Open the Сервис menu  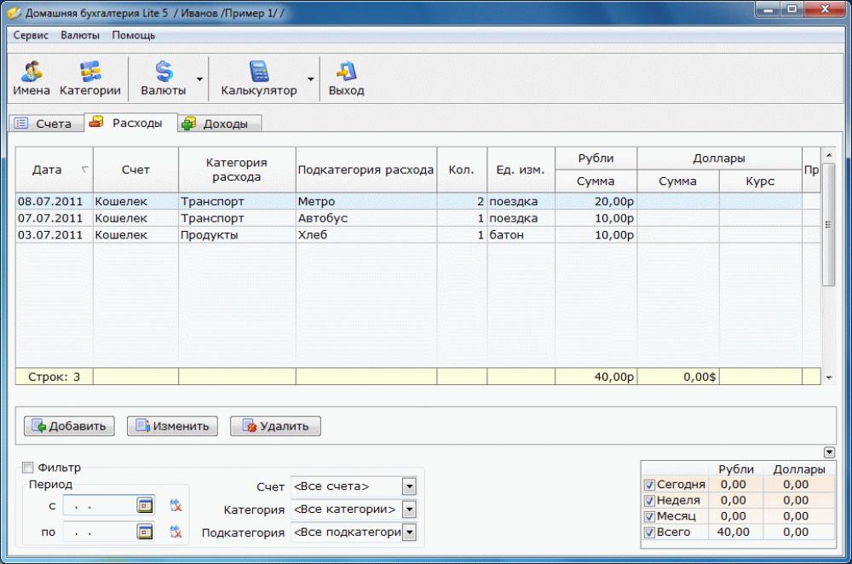pos(31,35)
